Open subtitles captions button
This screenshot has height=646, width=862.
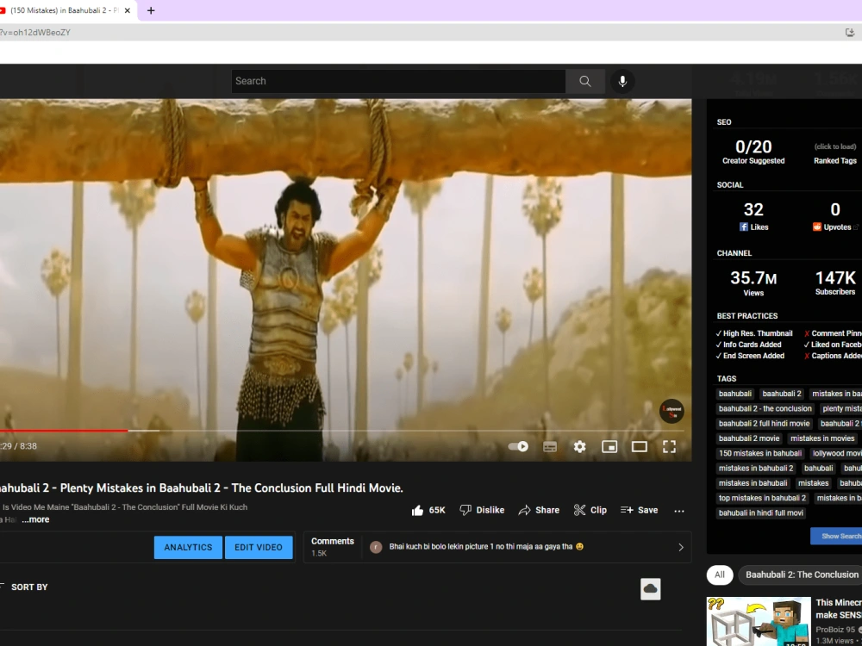click(x=550, y=446)
